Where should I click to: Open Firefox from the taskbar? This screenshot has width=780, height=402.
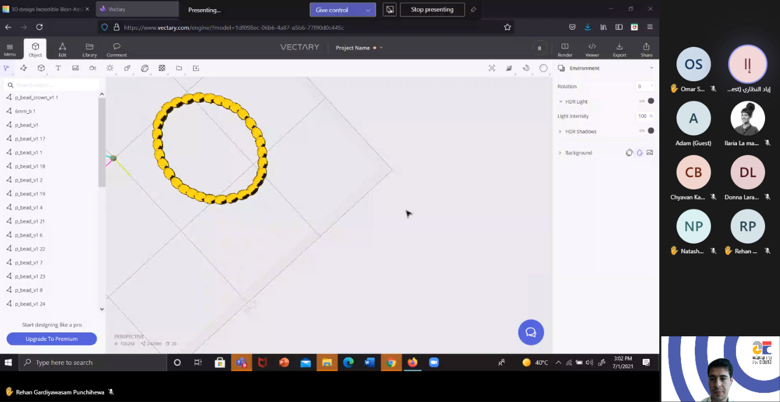coord(413,363)
